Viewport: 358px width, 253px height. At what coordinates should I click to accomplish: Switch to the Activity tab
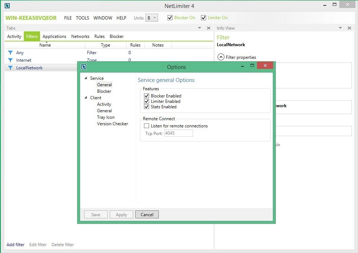point(14,36)
